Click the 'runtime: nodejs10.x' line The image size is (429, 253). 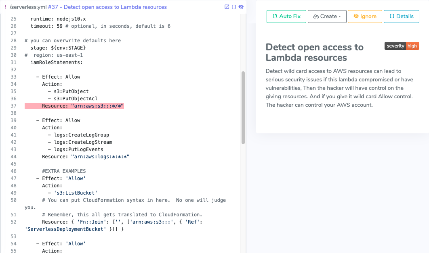(x=58, y=19)
